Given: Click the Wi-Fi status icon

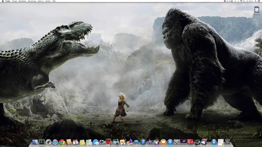Looking at the screenshot, I should pos(241,1).
